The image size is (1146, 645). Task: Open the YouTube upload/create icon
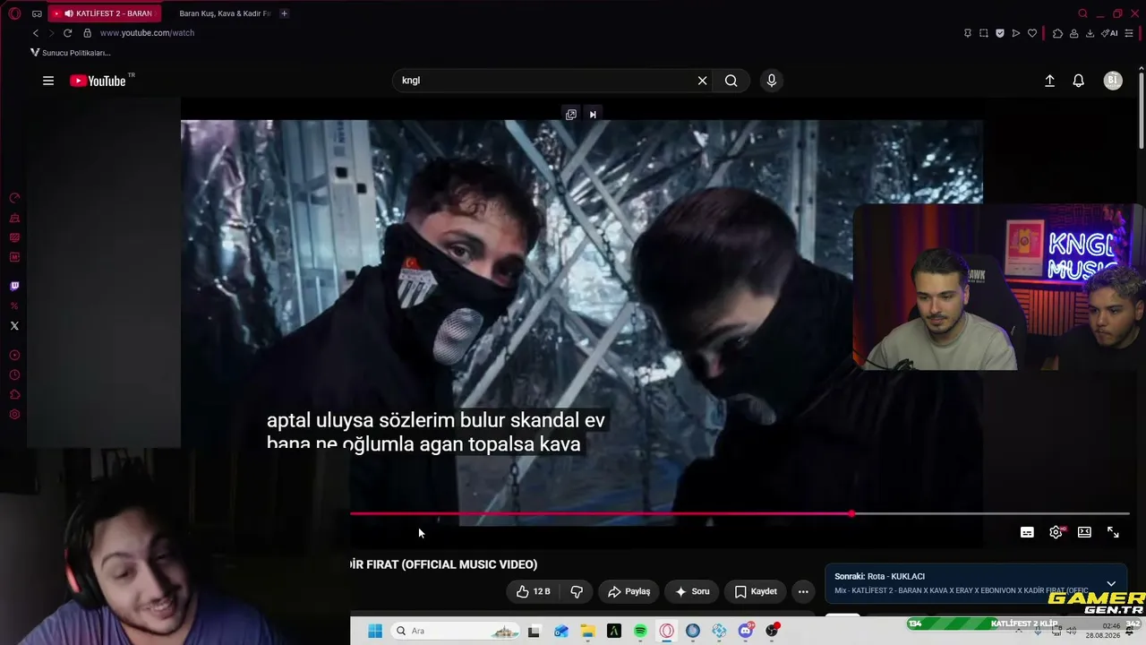click(1050, 81)
